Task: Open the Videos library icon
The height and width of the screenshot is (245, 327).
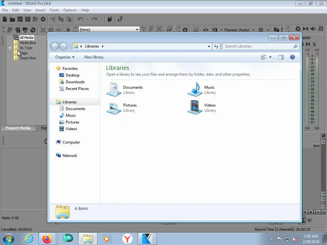Action: click(195, 108)
